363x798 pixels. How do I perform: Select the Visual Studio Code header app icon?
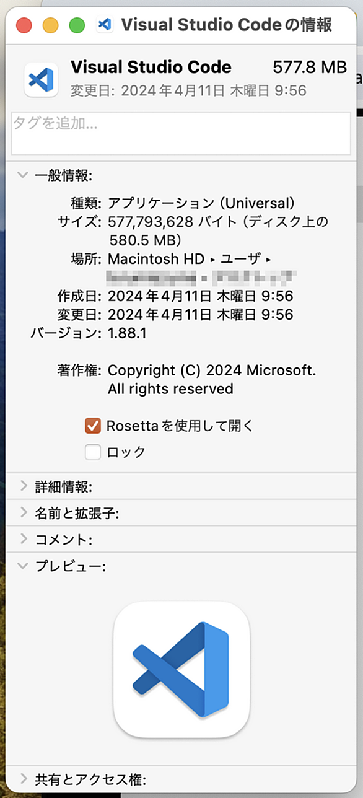41,79
